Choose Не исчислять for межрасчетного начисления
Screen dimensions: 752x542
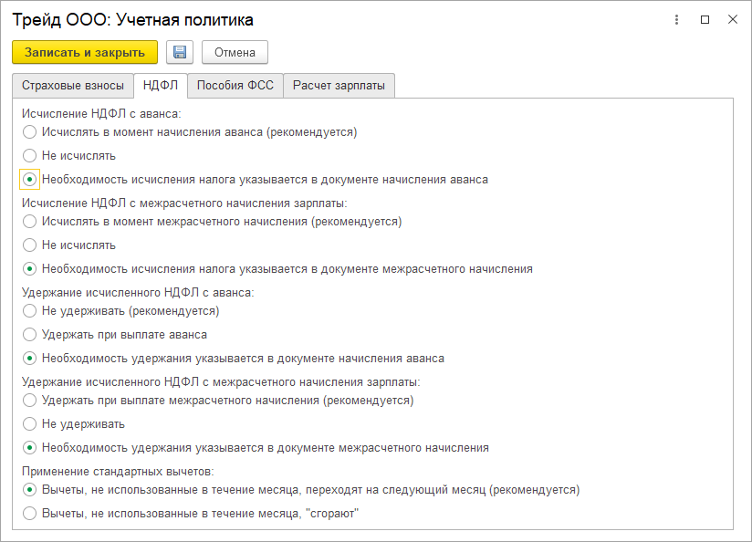point(30,245)
